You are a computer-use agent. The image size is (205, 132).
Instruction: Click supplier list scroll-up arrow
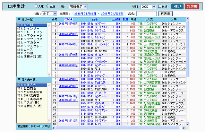[x=49, y=85]
